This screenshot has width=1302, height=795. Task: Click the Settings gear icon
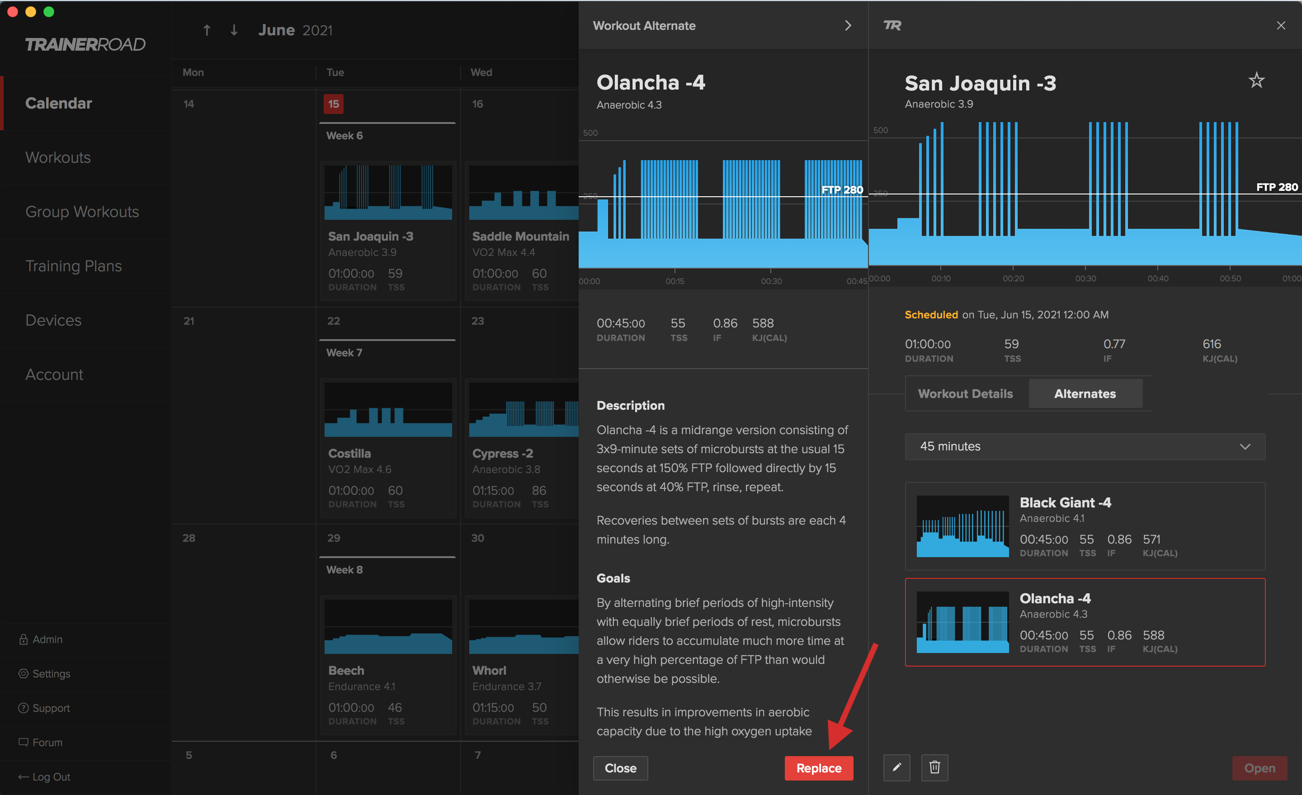pyautogui.click(x=23, y=673)
